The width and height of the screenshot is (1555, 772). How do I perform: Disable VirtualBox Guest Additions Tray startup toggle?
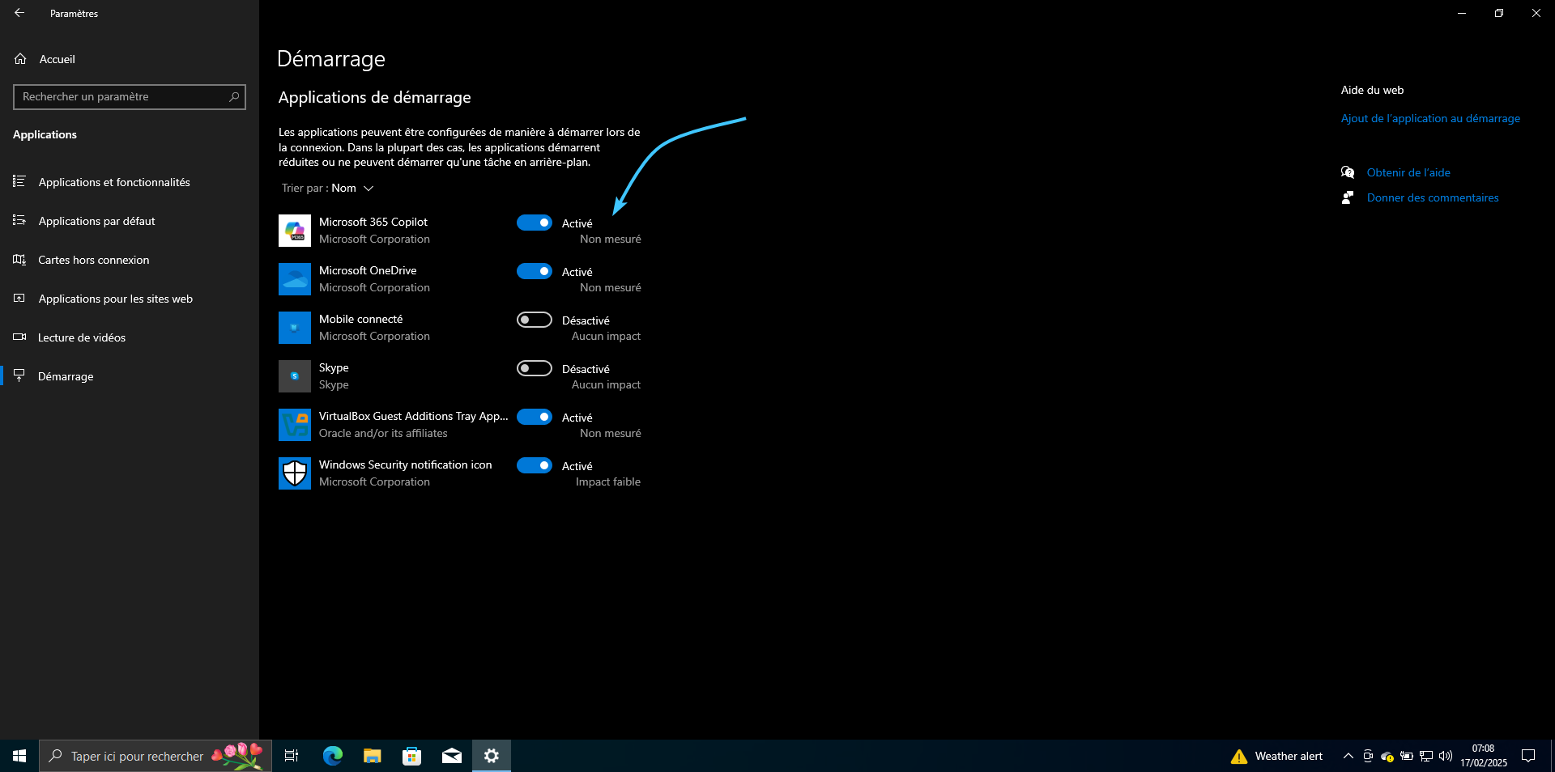pyautogui.click(x=535, y=417)
